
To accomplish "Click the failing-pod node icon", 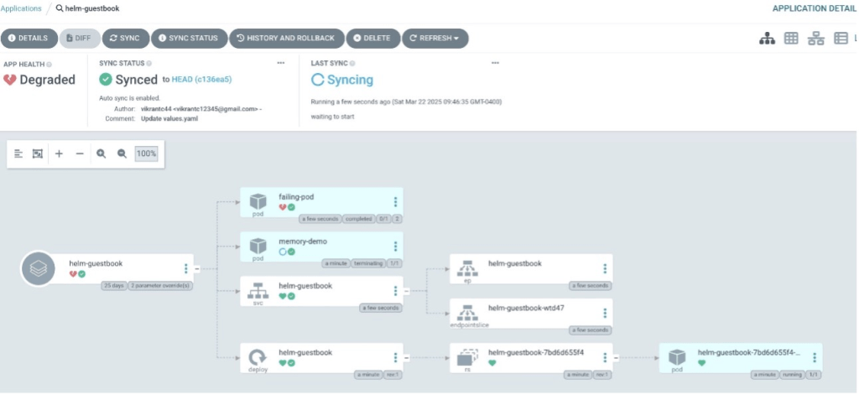I will 258,202.
